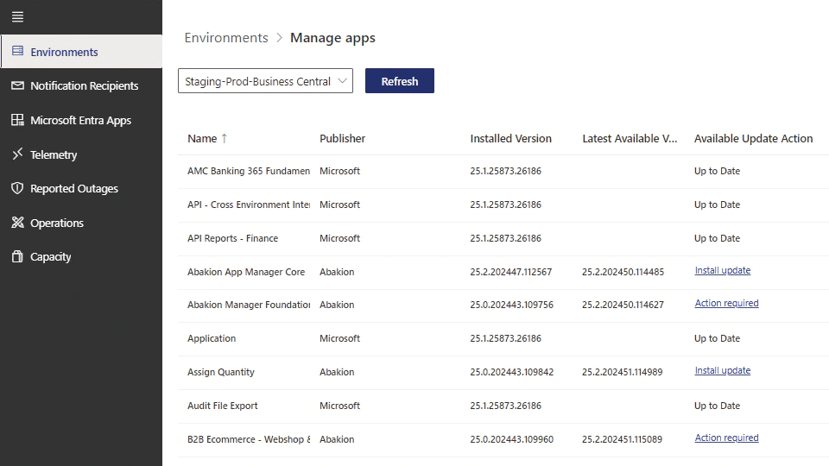Viewport: 829px width, 466px height.
Task: Click Up to Date for Audit File Export
Action: tap(717, 406)
